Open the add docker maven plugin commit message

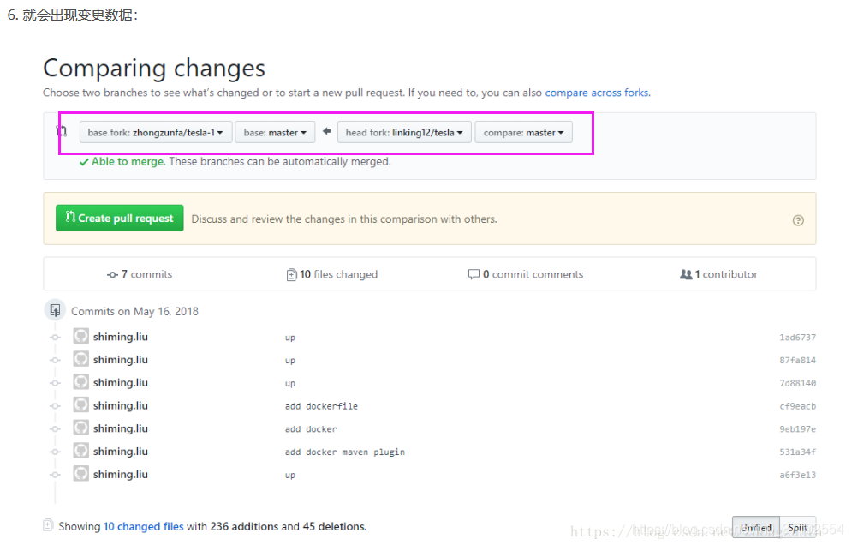click(344, 452)
